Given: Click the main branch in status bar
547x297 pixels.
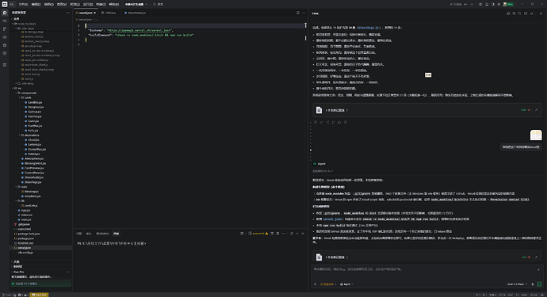Looking at the screenshot, I should [x=6, y=295].
